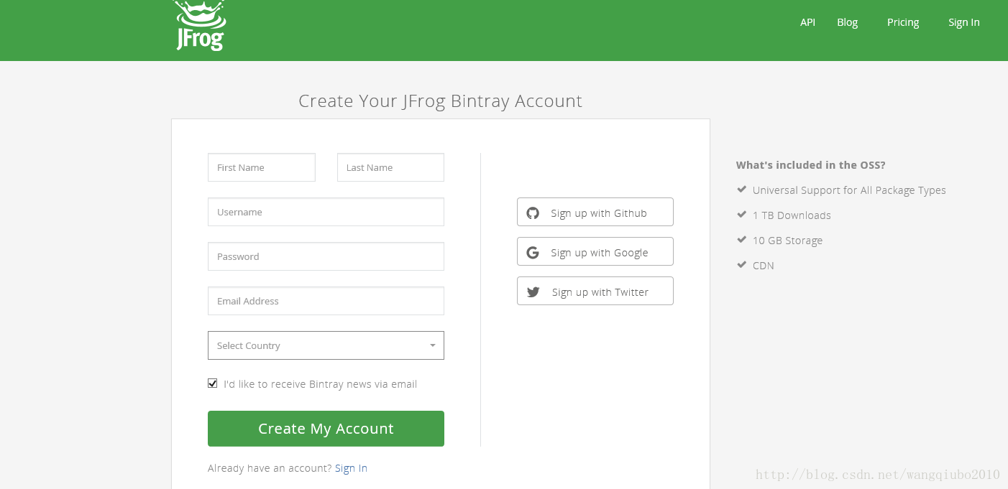Click checkmark icon beside CDN
Image resolution: width=1008 pixels, height=489 pixels.
point(741,265)
